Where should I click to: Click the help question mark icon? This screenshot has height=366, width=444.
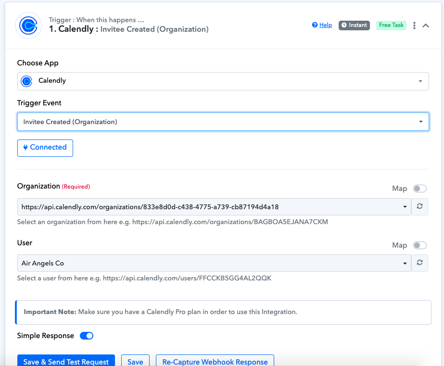[315, 25]
